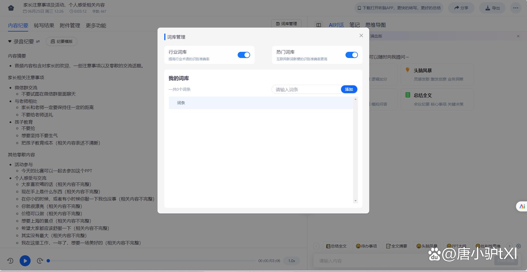Open the 1.0x playback speed selector
Image resolution: width=527 pixels, height=272 pixels.
291,261
